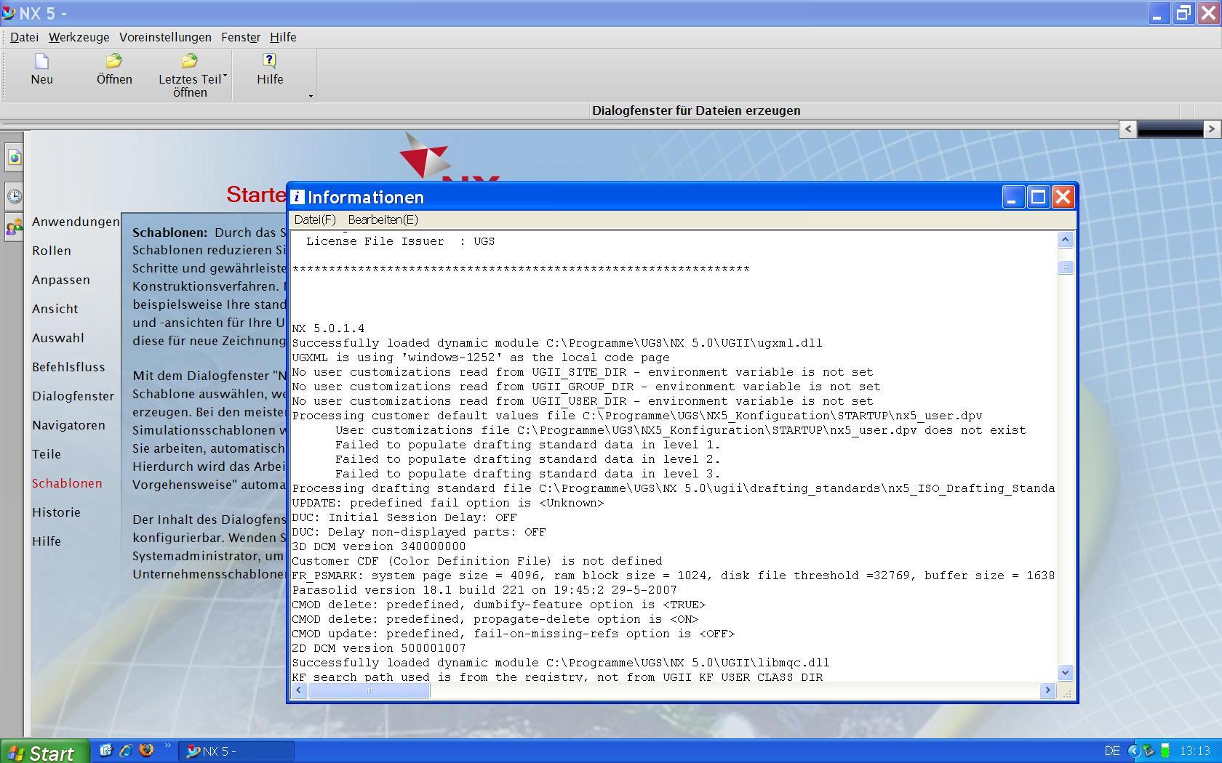Select Schablonen in the start page list
This screenshot has width=1222, height=763.
tap(67, 483)
